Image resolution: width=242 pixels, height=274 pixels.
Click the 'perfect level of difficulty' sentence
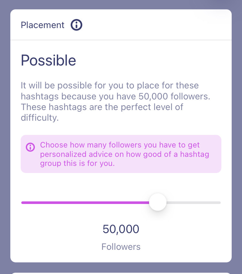click(102, 112)
